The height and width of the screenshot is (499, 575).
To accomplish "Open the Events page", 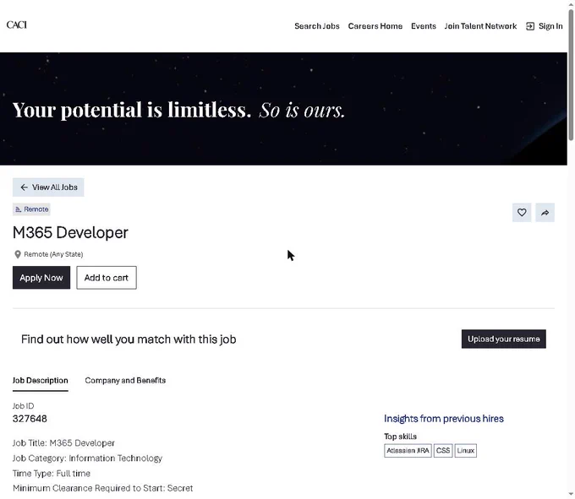I will click(423, 26).
